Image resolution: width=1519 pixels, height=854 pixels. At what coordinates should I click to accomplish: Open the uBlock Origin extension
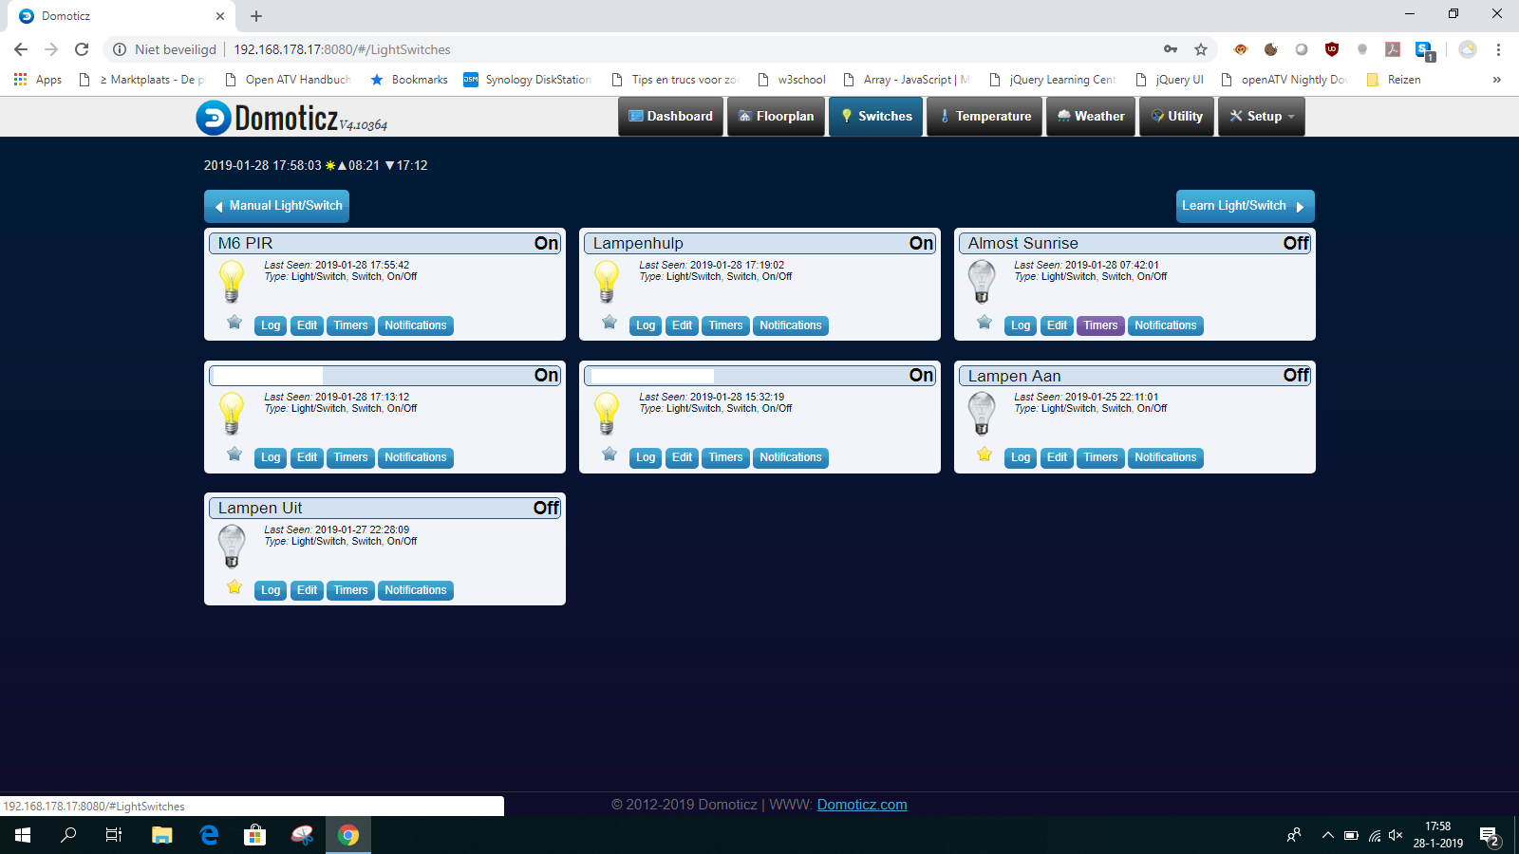pos(1332,49)
